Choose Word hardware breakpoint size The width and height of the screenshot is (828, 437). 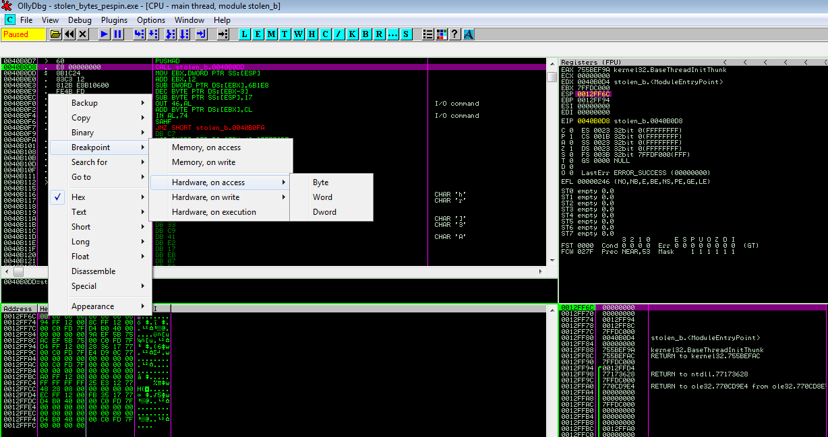(331, 197)
